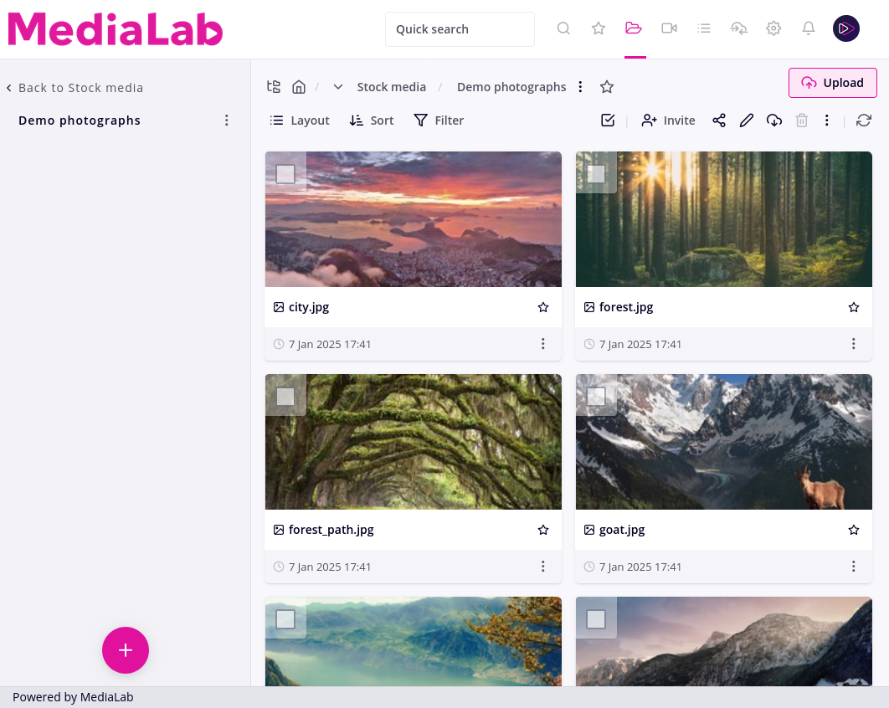Image resolution: width=889 pixels, height=708 pixels.
Task: Select the city.jpg checkbox
Action: (285, 174)
